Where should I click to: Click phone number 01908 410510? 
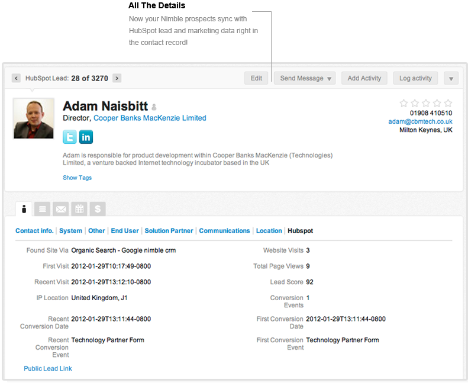(x=431, y=113)
